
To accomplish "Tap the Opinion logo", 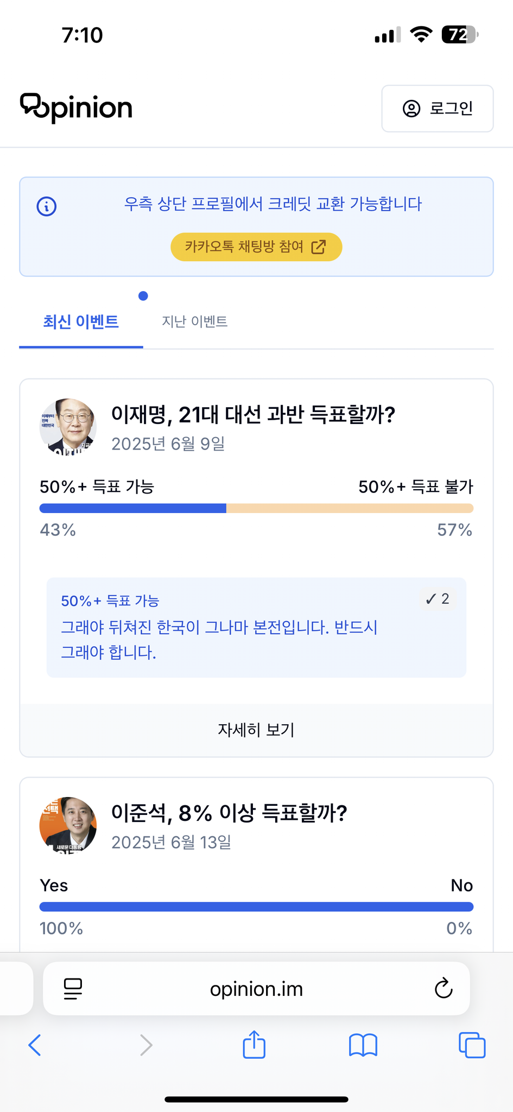I will pos(76,108).
